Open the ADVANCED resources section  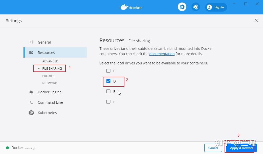coord(50,61)
